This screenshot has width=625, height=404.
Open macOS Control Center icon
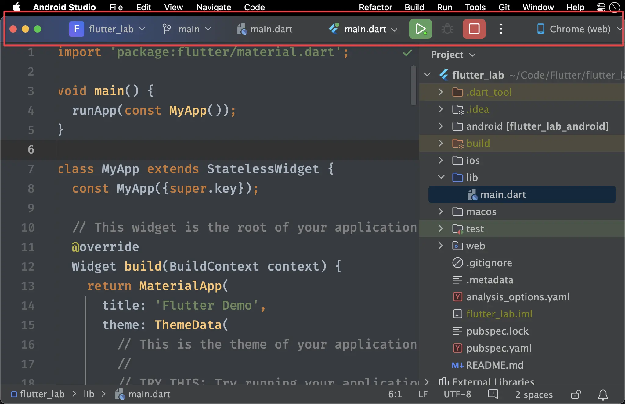pyautogui.click(x=601, y=7)
